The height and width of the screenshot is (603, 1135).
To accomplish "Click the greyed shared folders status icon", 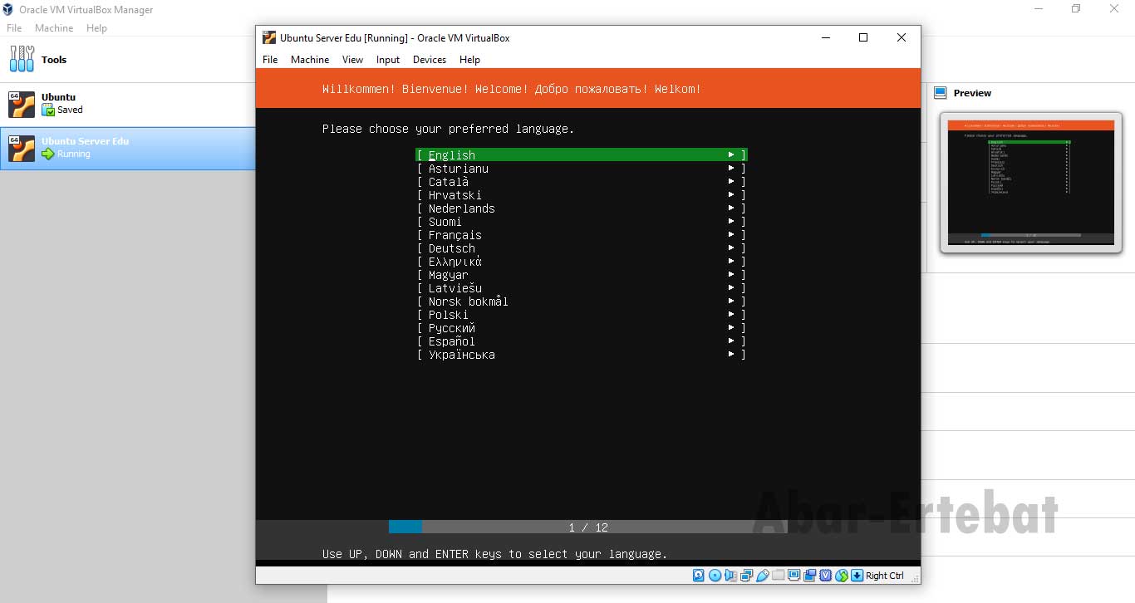I will tap(778, 576).
